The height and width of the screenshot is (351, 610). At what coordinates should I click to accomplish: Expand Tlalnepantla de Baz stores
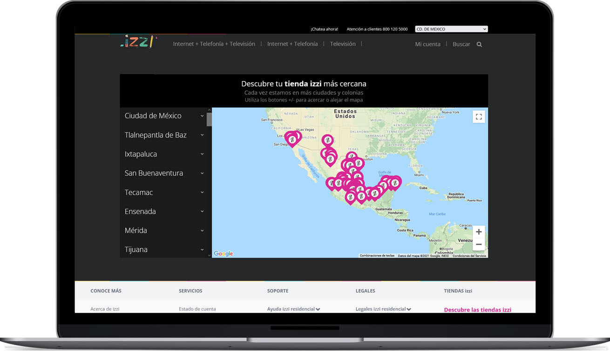pos(164,135)
